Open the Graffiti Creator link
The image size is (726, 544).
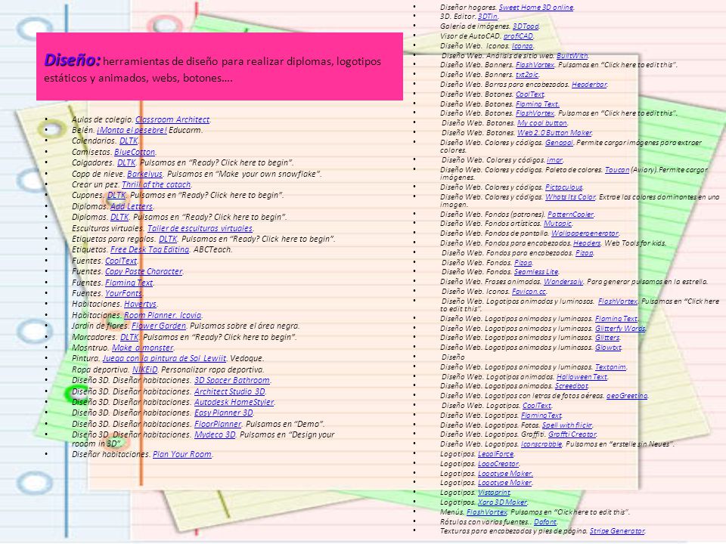click(x=572, y=434)
